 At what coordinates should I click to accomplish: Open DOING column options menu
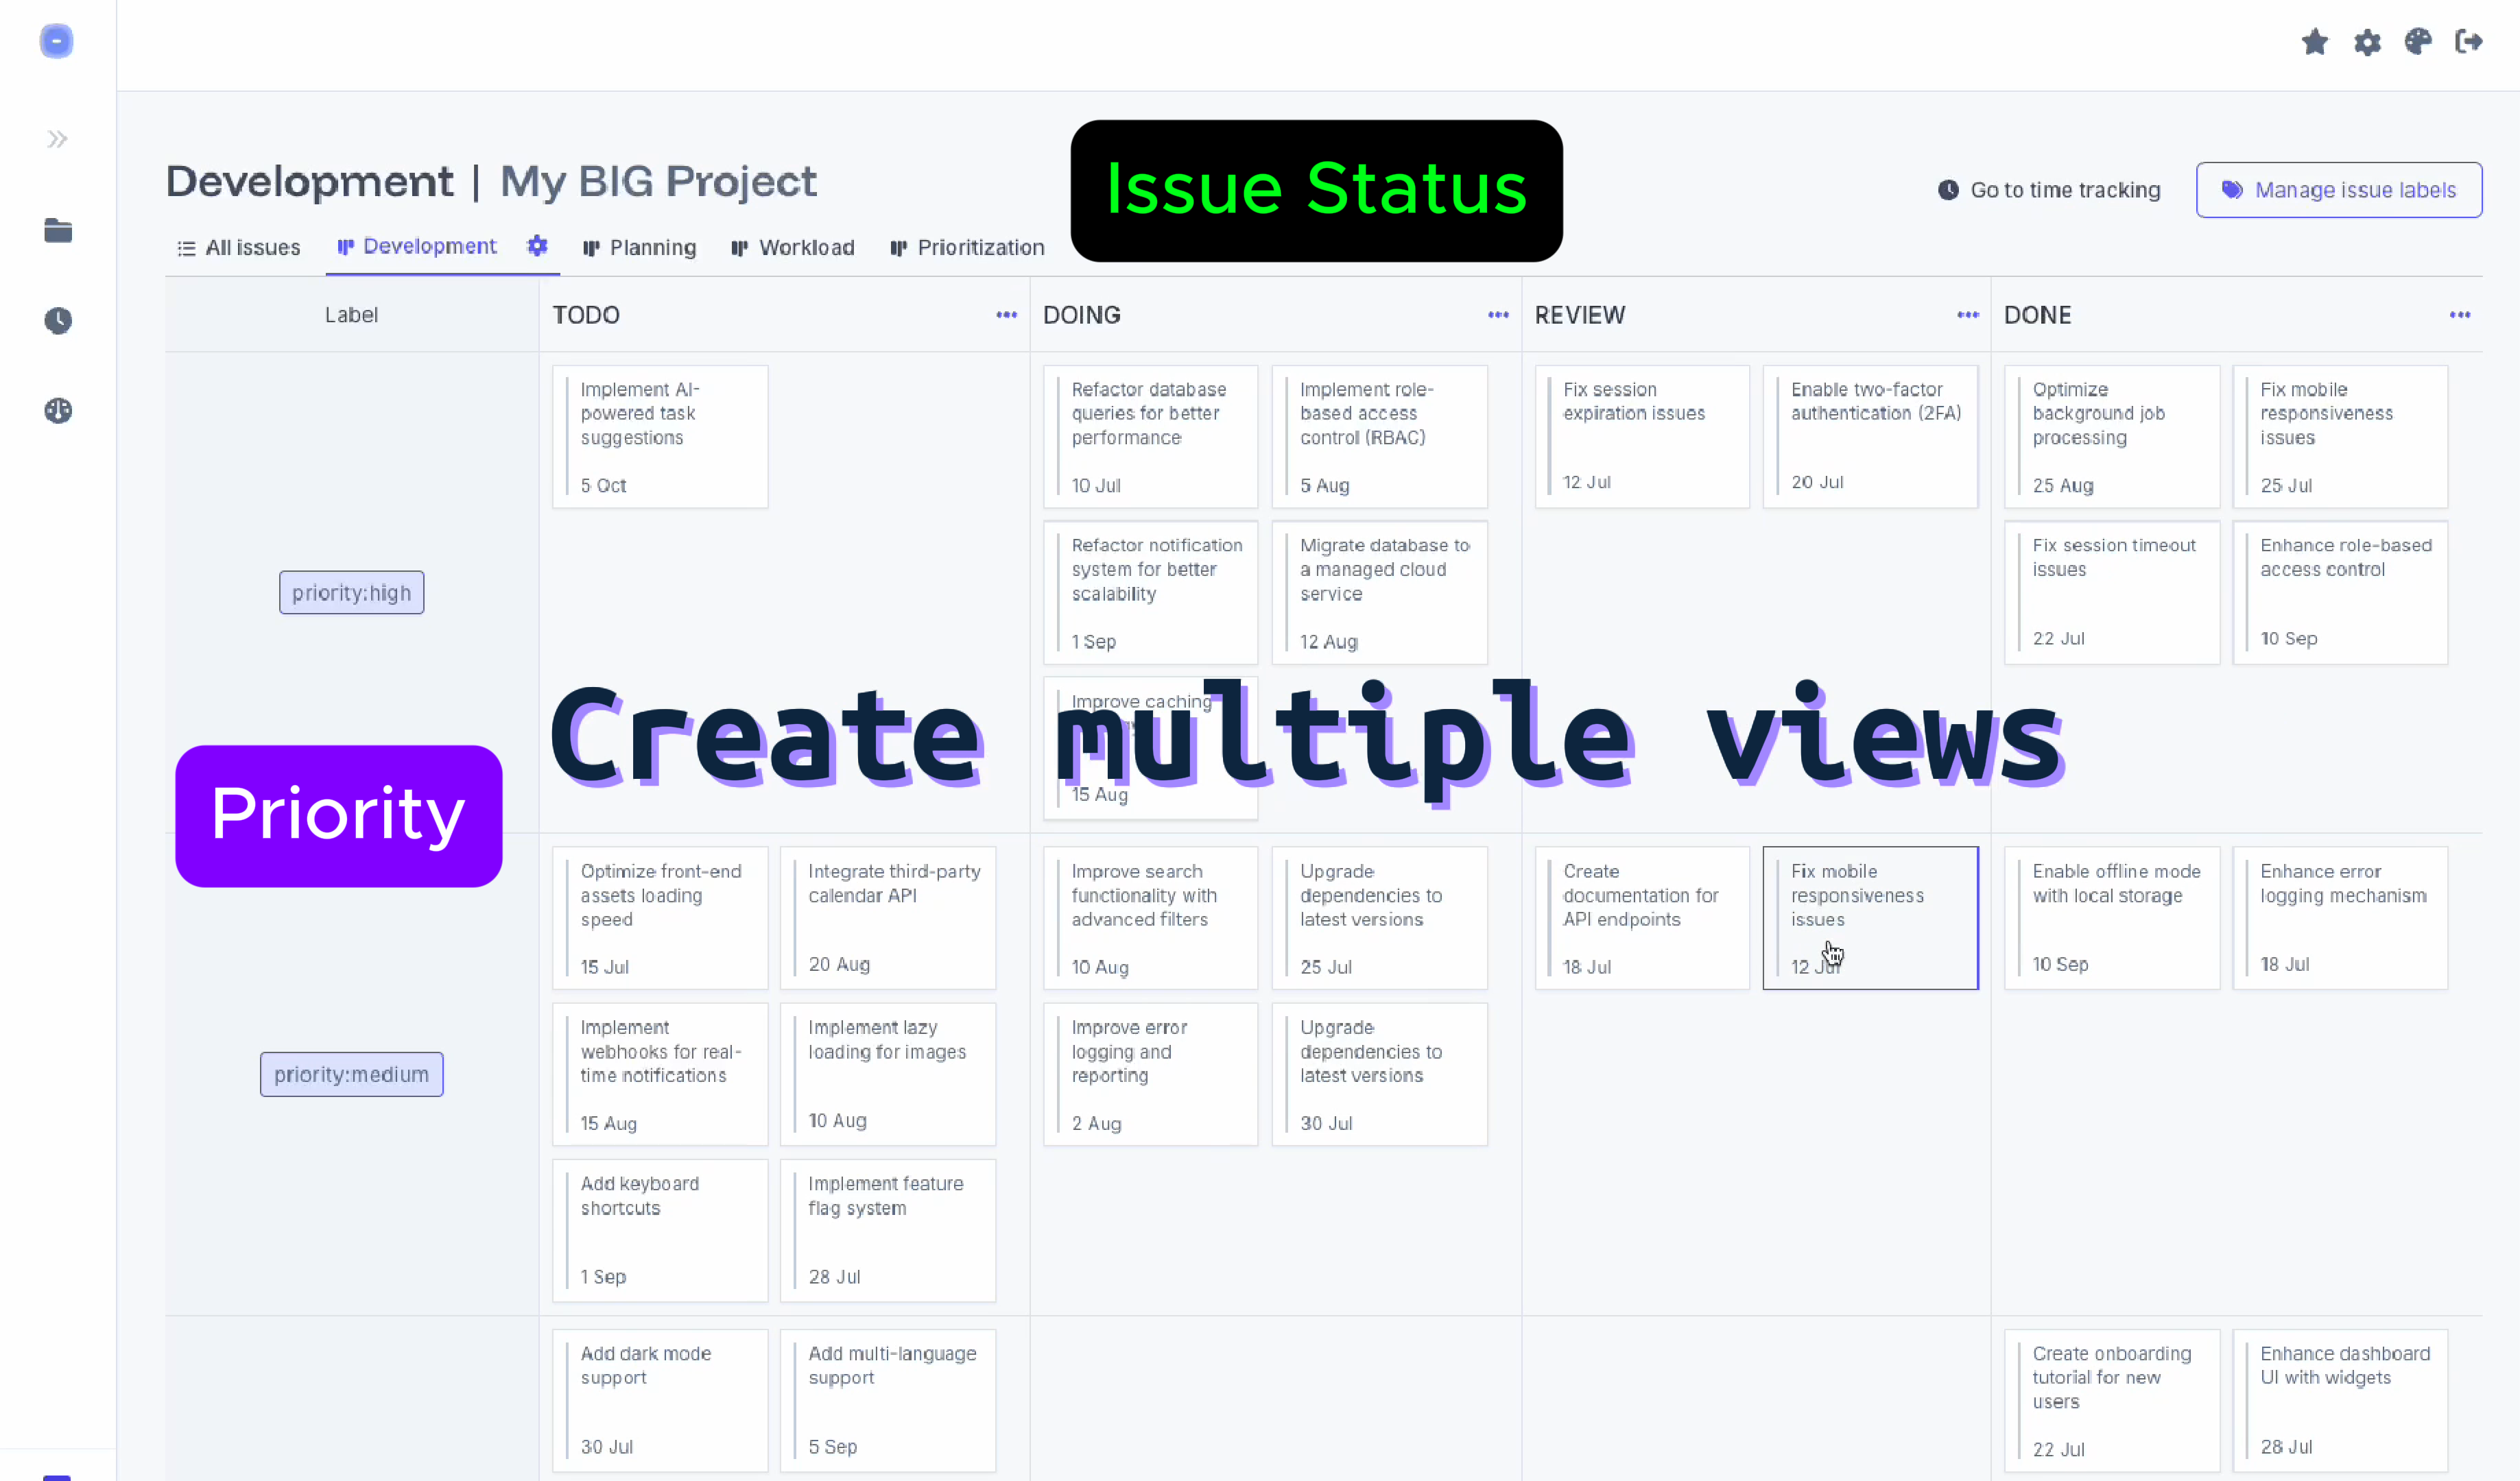(x=1498, y=315)
